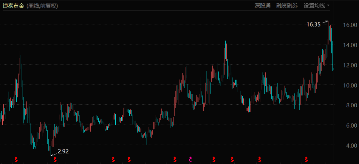
Task: Select the third red S marker from left
Action: click(x=113, y=160)
